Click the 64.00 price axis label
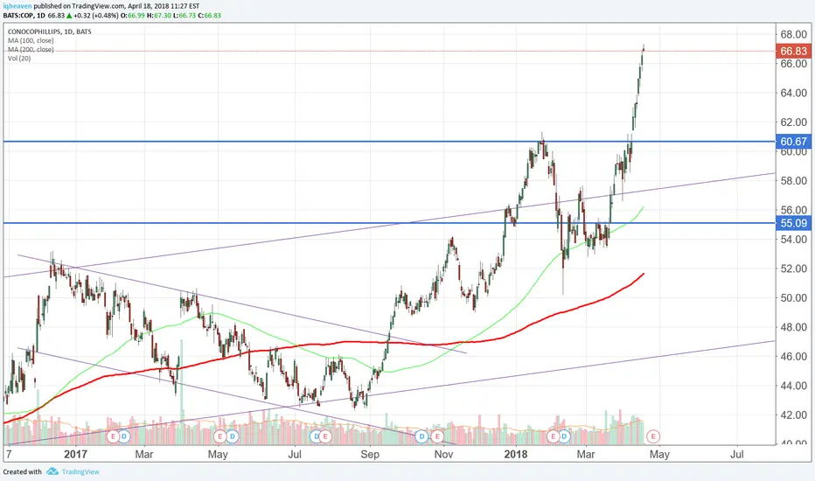The image size is (815, 481). (794, 93)
